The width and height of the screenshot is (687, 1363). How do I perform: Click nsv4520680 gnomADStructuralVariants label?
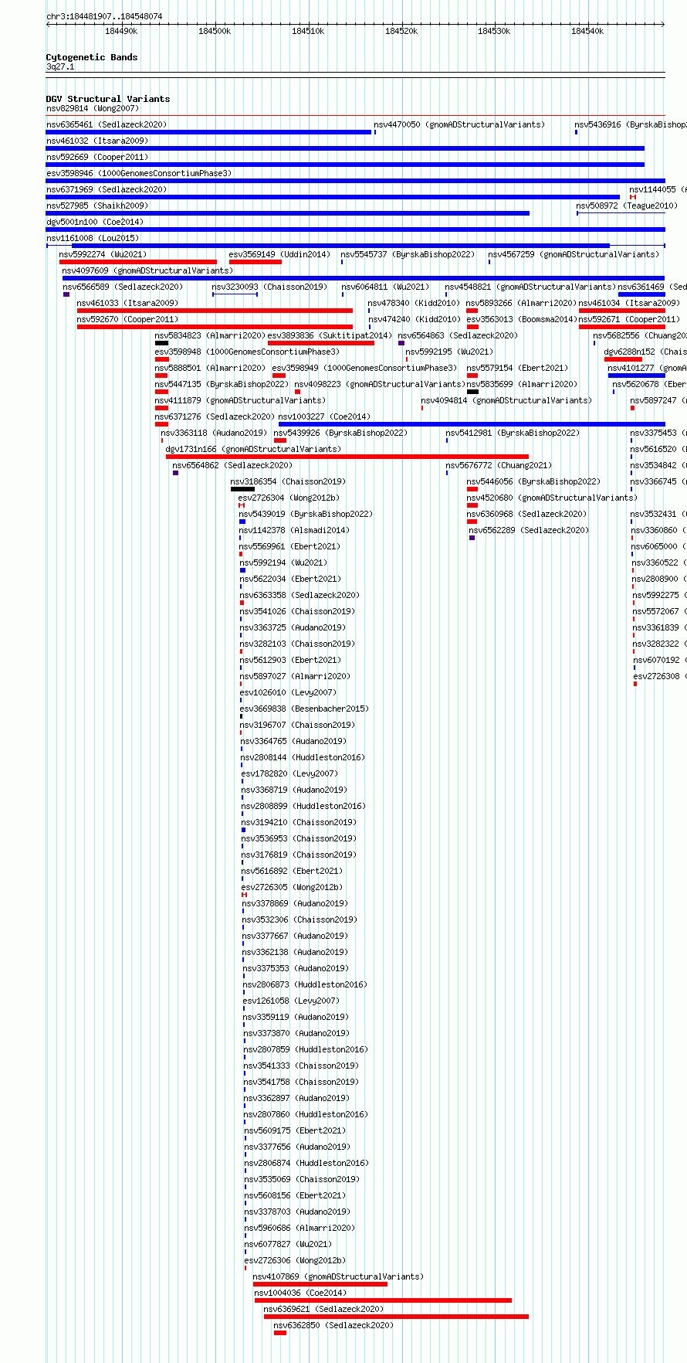(x=552, y=498)
